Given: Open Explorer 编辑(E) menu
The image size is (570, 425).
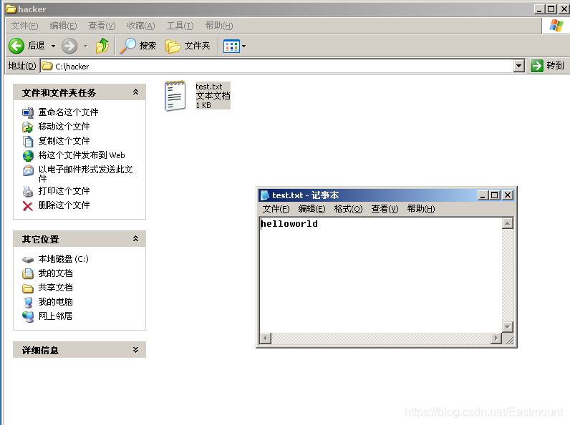Looking at the screenshot, I should [x=63, y=26].
